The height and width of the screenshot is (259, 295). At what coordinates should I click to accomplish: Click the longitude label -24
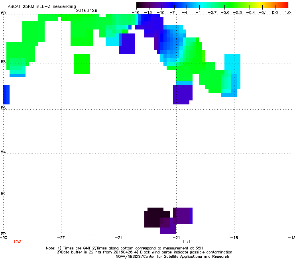[119, 238]
